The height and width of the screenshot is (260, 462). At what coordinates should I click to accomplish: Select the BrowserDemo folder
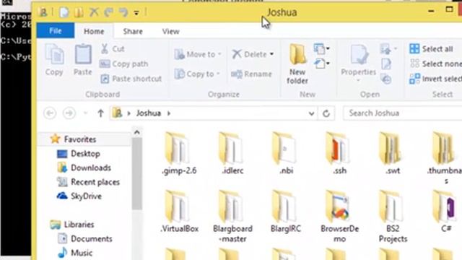pyautogui.click(x=339, y=217)
